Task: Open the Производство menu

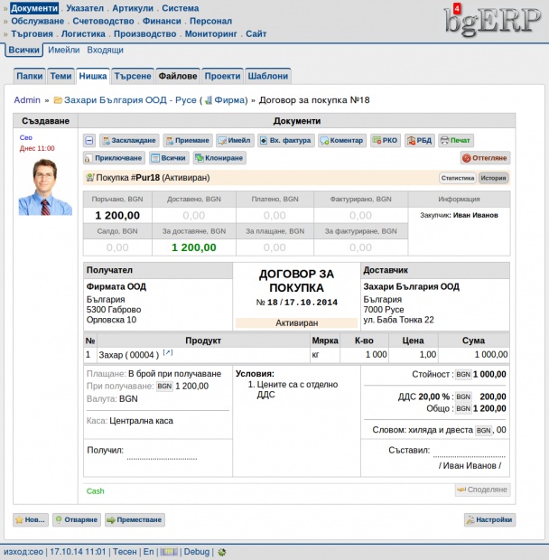Action: coord(144,34)
